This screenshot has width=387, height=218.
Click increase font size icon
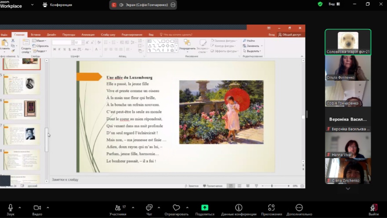[x=87, y=43]
